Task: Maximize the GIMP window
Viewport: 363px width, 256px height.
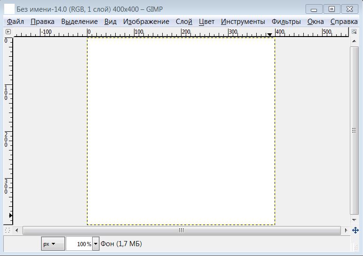Action: pos(331,9)
